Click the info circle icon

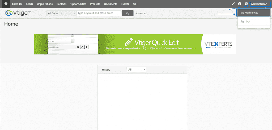click(x=240, y=4)
